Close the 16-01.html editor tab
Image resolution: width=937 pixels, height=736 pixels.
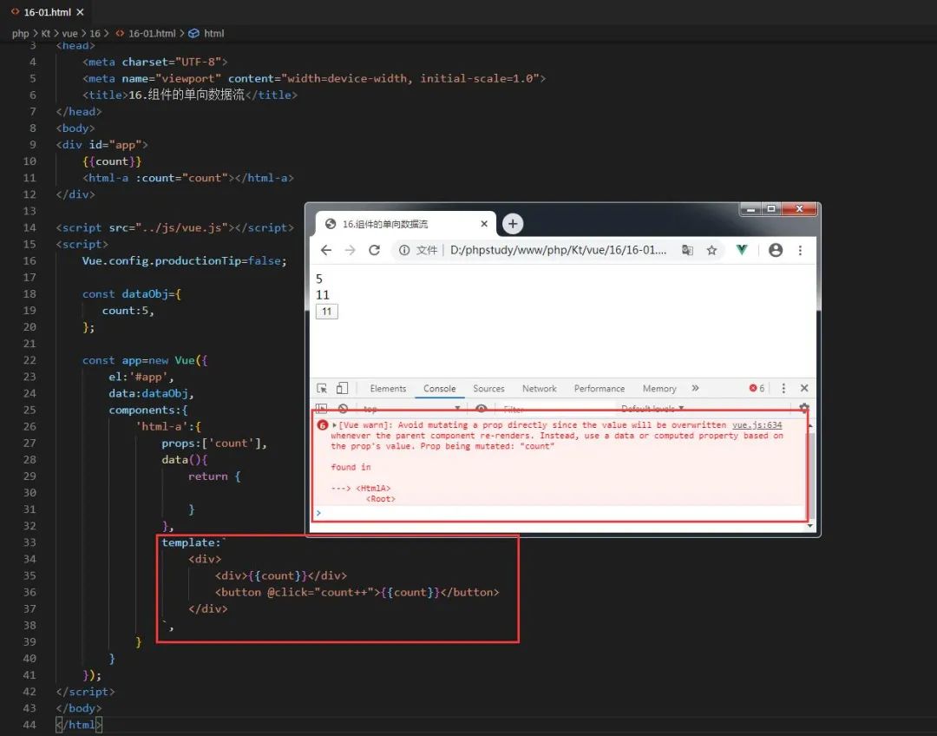(80, 12)
